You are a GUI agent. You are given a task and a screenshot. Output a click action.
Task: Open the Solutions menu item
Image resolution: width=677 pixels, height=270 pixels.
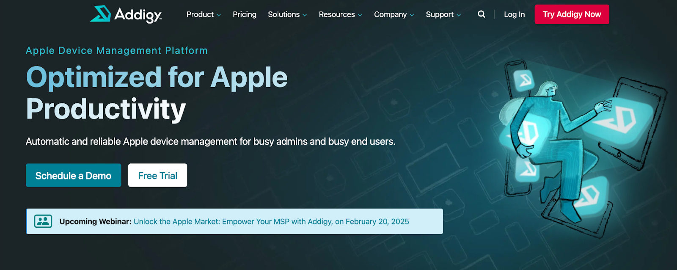tap(284, 14)
